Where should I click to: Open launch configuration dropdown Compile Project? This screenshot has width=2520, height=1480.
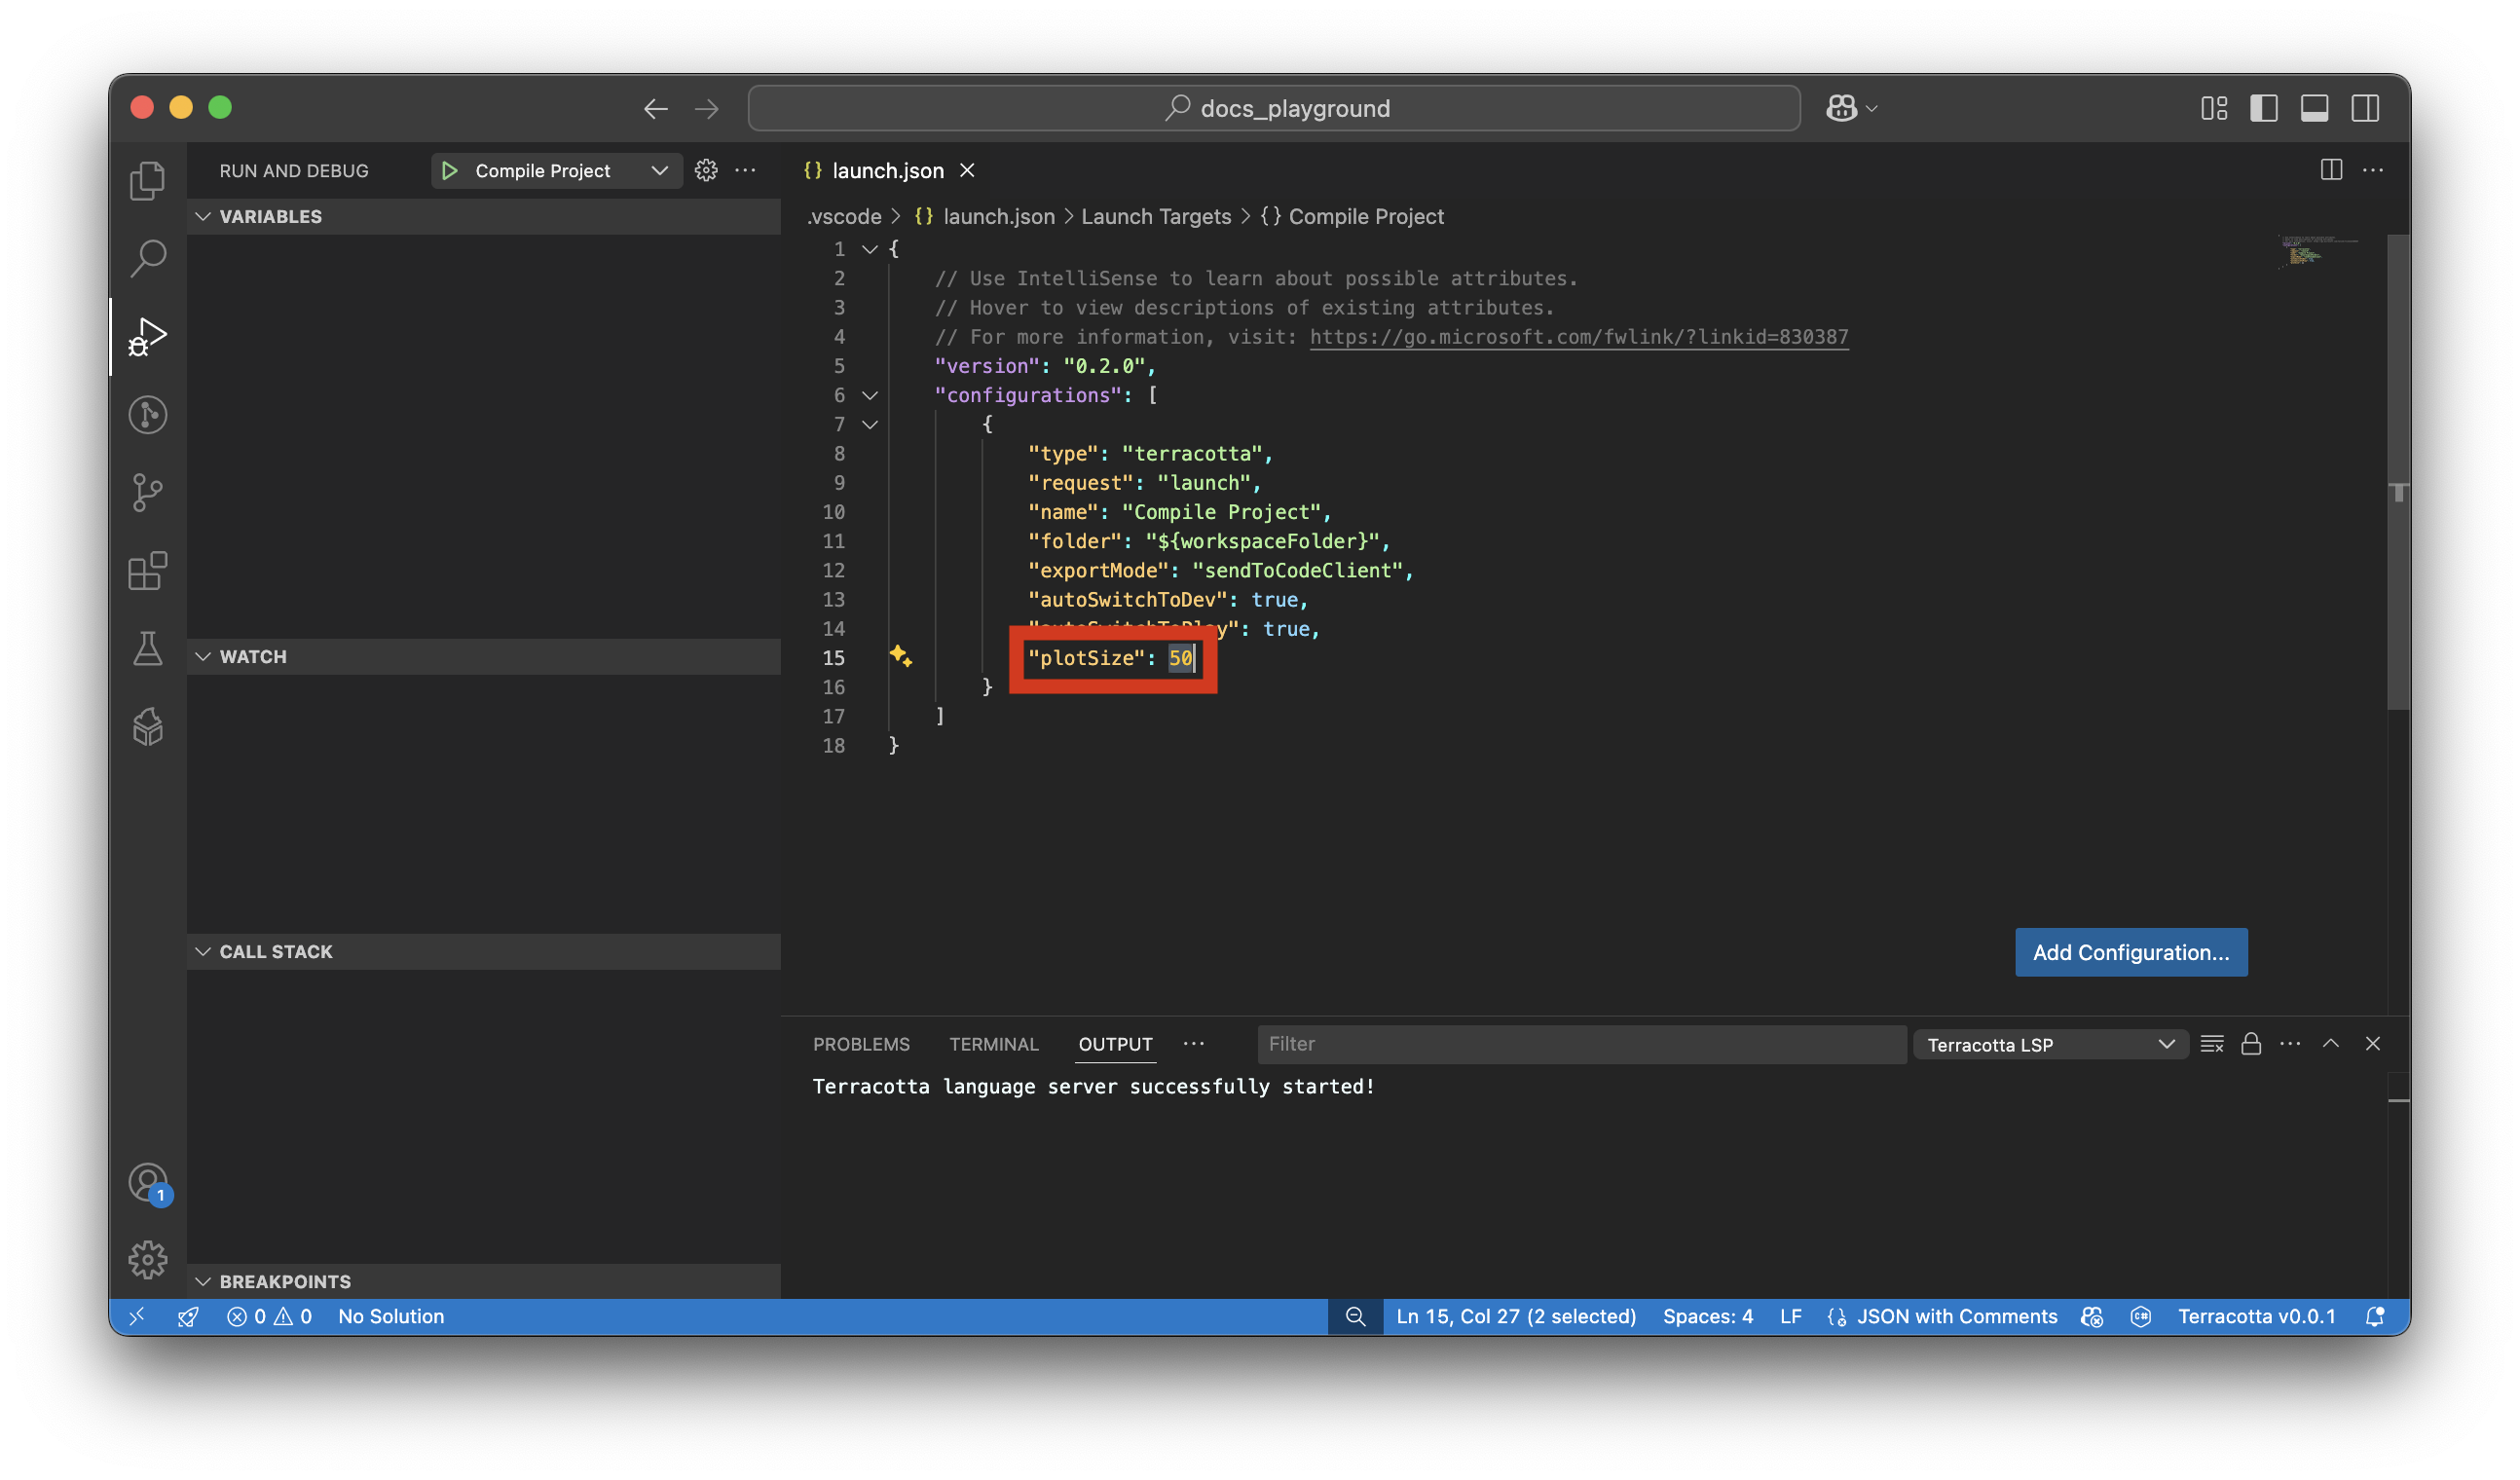pos(557,171)
